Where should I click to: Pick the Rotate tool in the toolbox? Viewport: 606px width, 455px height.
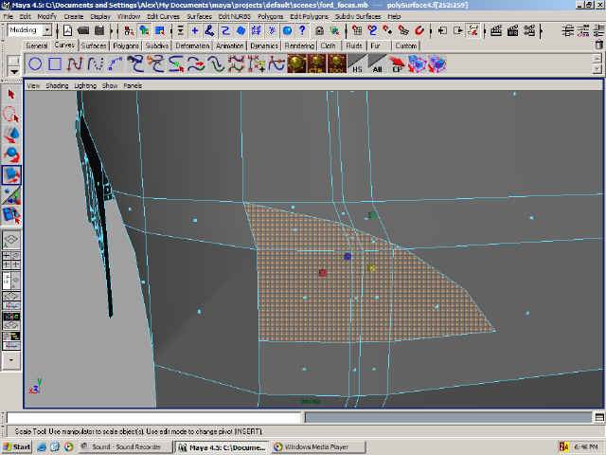11,155
